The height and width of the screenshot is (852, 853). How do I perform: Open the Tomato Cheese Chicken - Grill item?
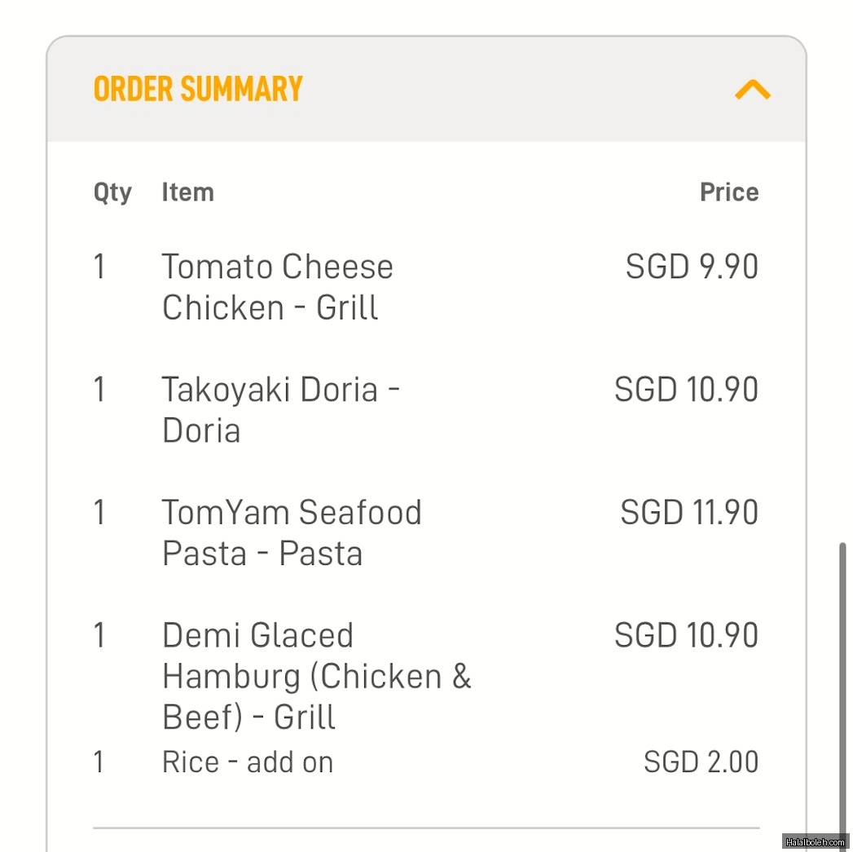[x=277, y=287]
